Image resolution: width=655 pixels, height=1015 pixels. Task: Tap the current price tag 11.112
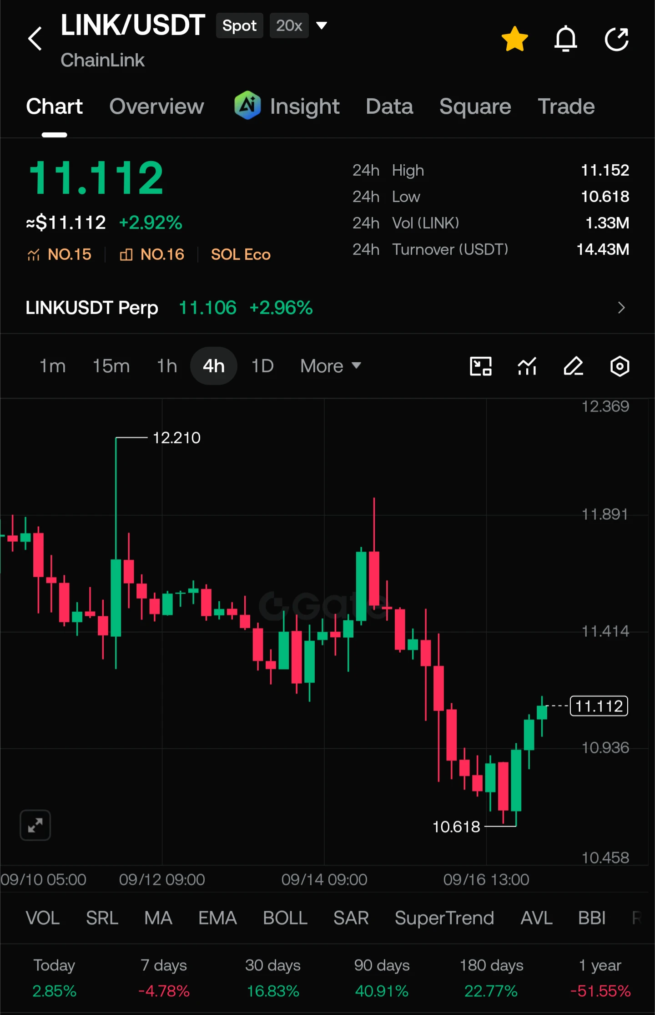coord(599,706)
